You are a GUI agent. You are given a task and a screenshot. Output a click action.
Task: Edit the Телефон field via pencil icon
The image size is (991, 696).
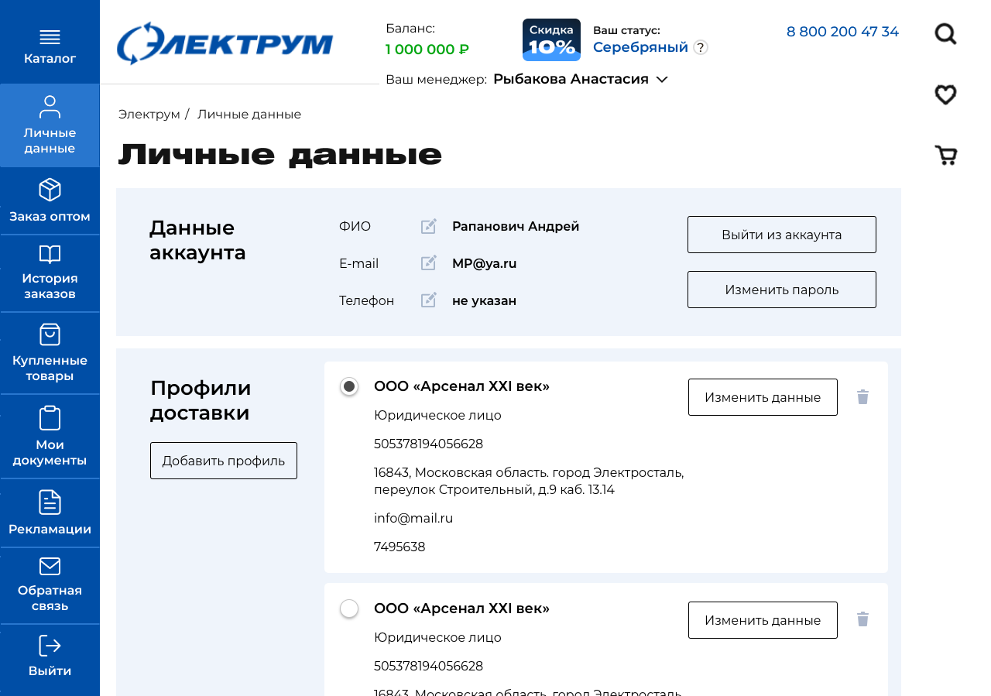point(429,300)
